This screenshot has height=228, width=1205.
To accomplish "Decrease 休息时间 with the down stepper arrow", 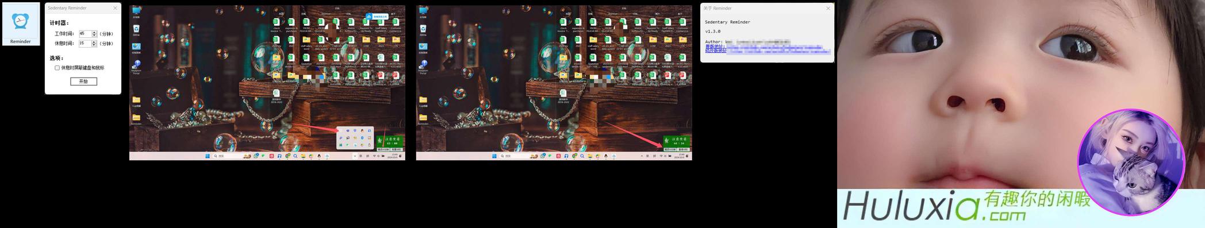I will 94,45.
